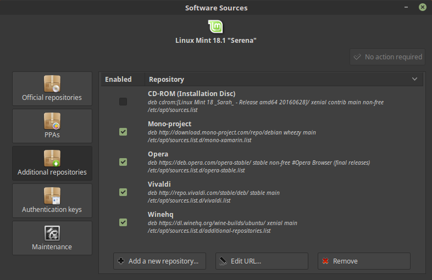The width and height of the screenshot is (432, 280).
Task: Click the red X icon on Remove
Action: pos(325,261)
